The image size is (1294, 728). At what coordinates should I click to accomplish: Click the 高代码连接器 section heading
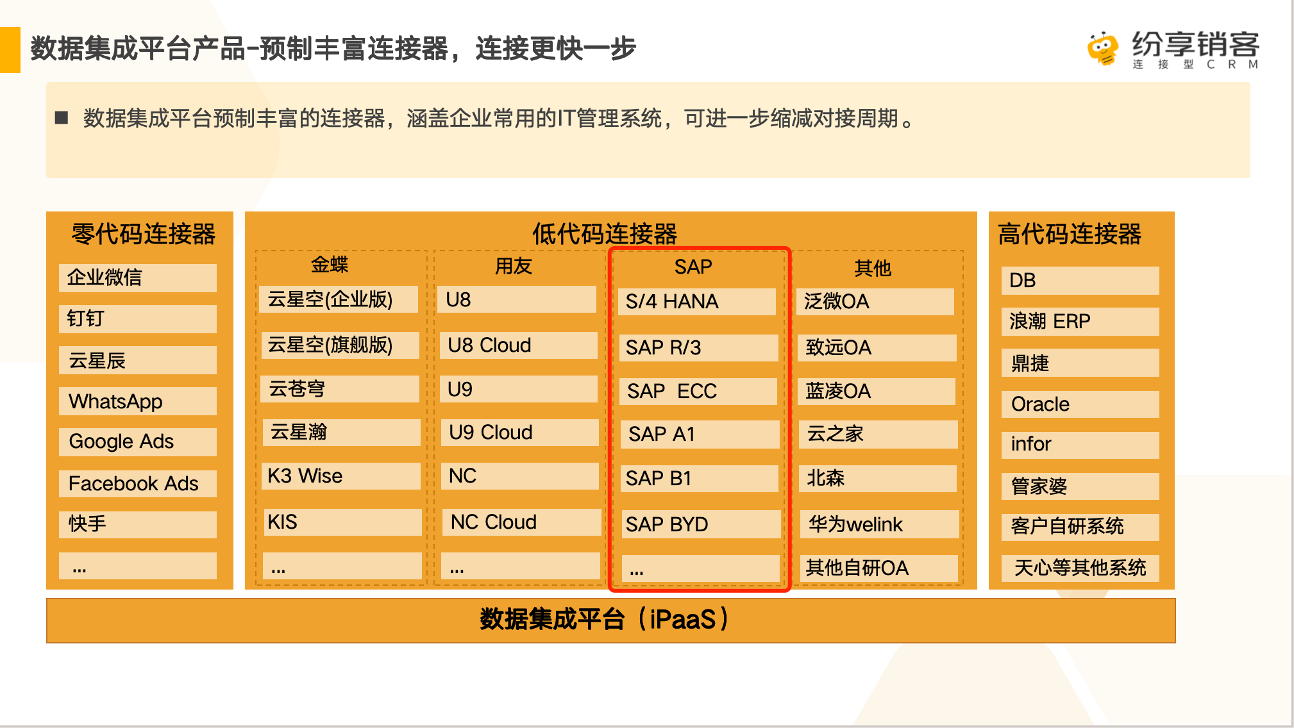click(x=1070, y=234)
